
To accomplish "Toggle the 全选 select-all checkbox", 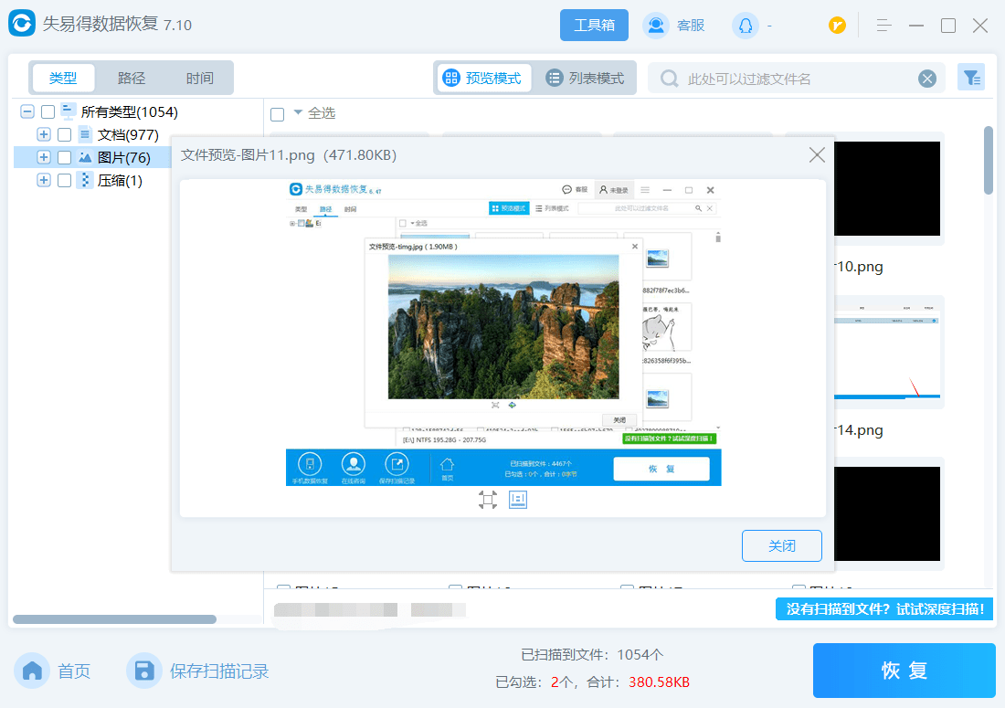I will (x=278, y=113).
